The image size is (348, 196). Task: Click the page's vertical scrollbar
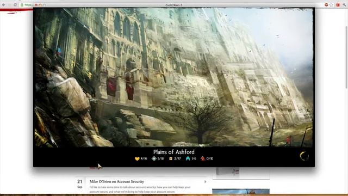(x=346, y=58)
